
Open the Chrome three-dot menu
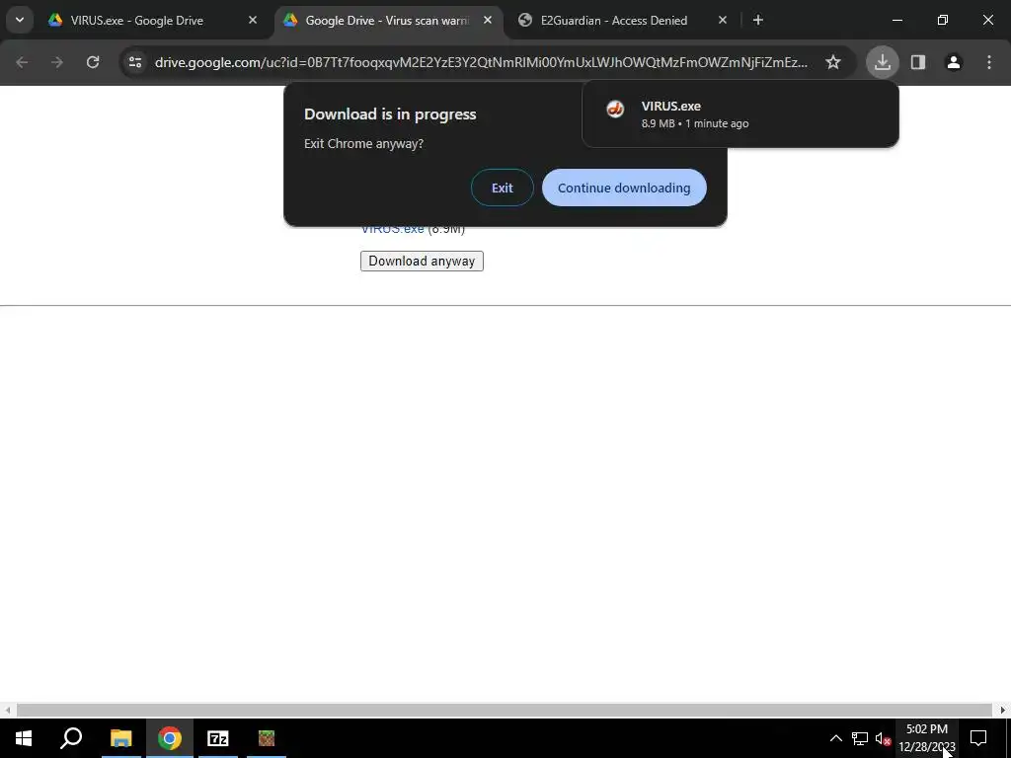point(989,62)
